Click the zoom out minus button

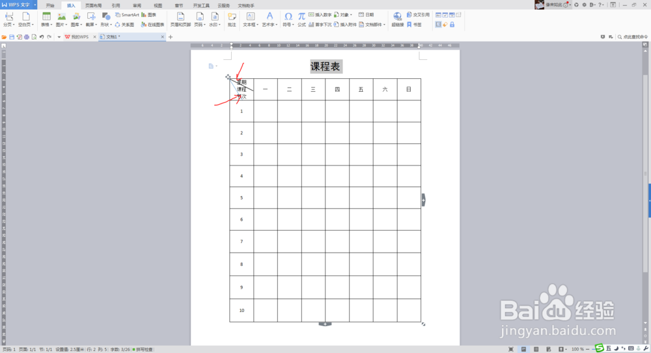(x=587, y=349)
